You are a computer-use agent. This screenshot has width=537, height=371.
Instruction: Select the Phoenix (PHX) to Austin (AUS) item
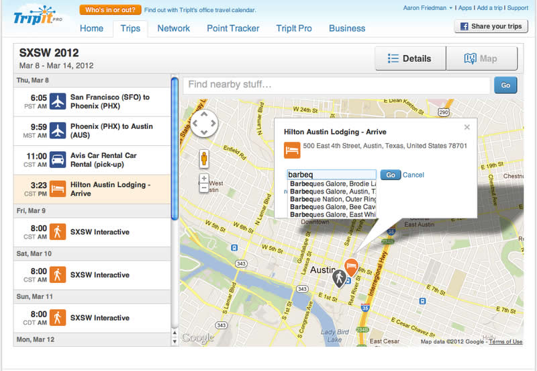[92, 130]
